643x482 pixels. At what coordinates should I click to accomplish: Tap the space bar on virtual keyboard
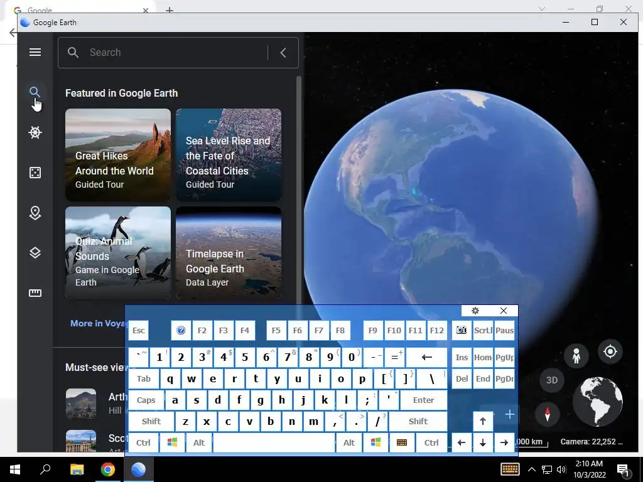tap(274, 442)
